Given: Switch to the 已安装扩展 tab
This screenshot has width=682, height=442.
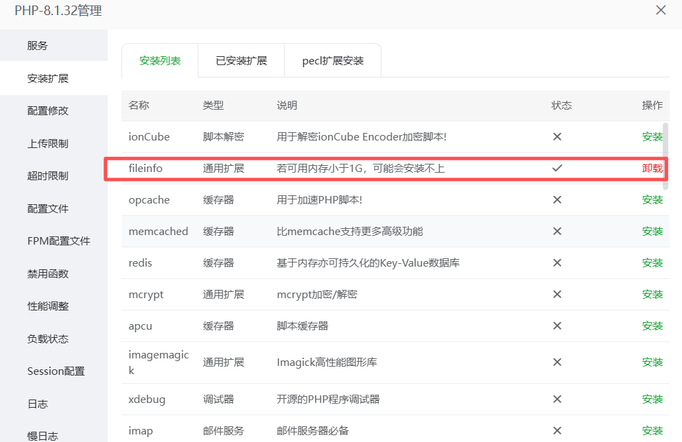Looking at the screenshot, I should (x=241, y=60).
